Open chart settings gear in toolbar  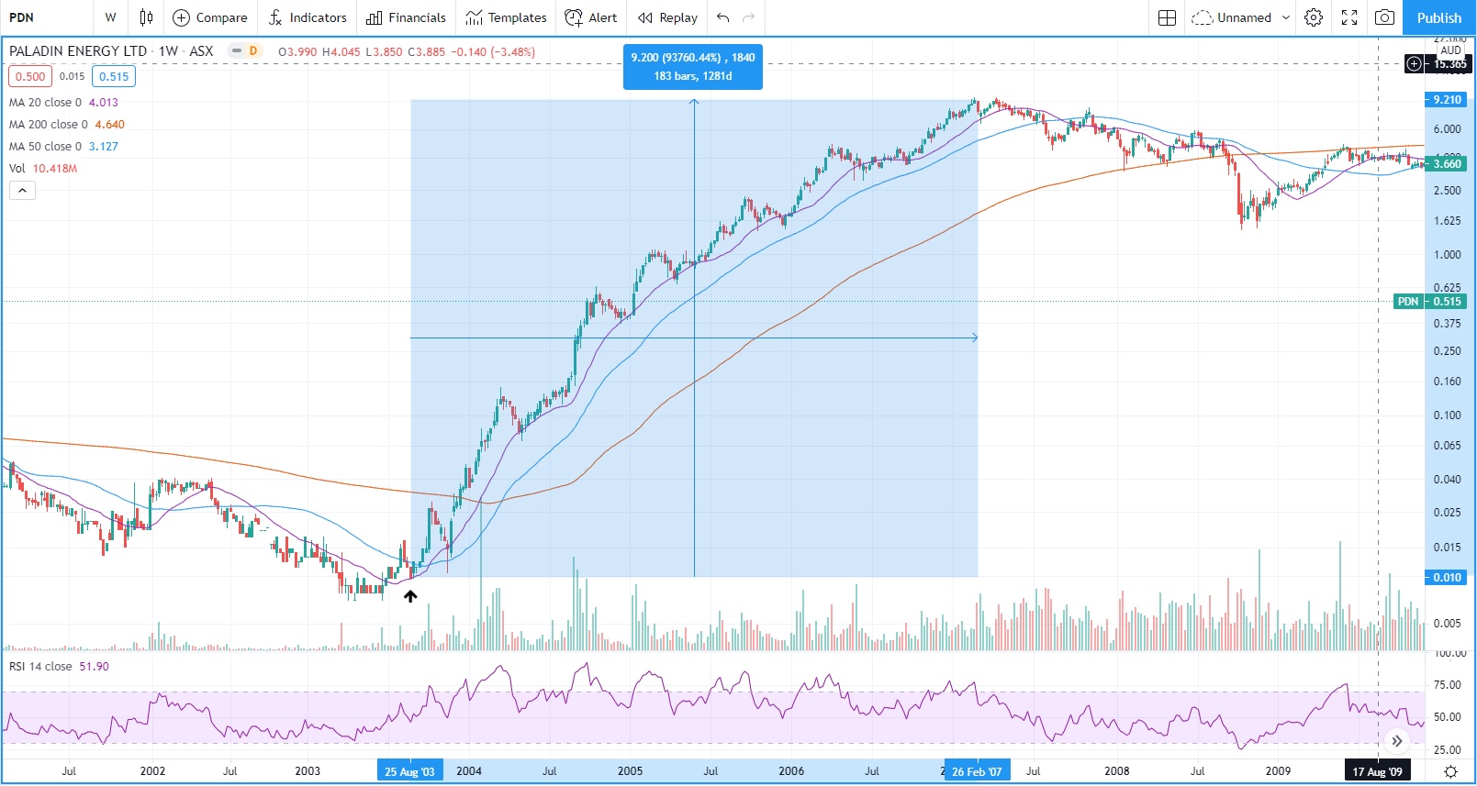[x=1314, y=17]
